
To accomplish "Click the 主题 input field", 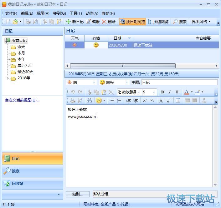I will tap(179, 82).
